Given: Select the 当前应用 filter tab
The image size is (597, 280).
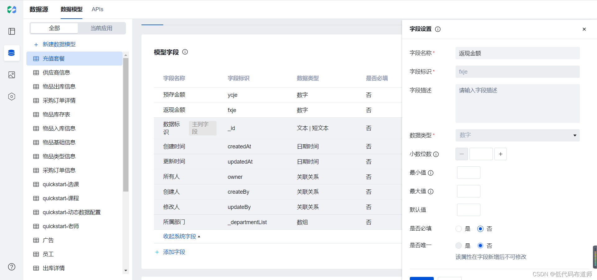Looking at the screenshot, I should pos(101,28).
